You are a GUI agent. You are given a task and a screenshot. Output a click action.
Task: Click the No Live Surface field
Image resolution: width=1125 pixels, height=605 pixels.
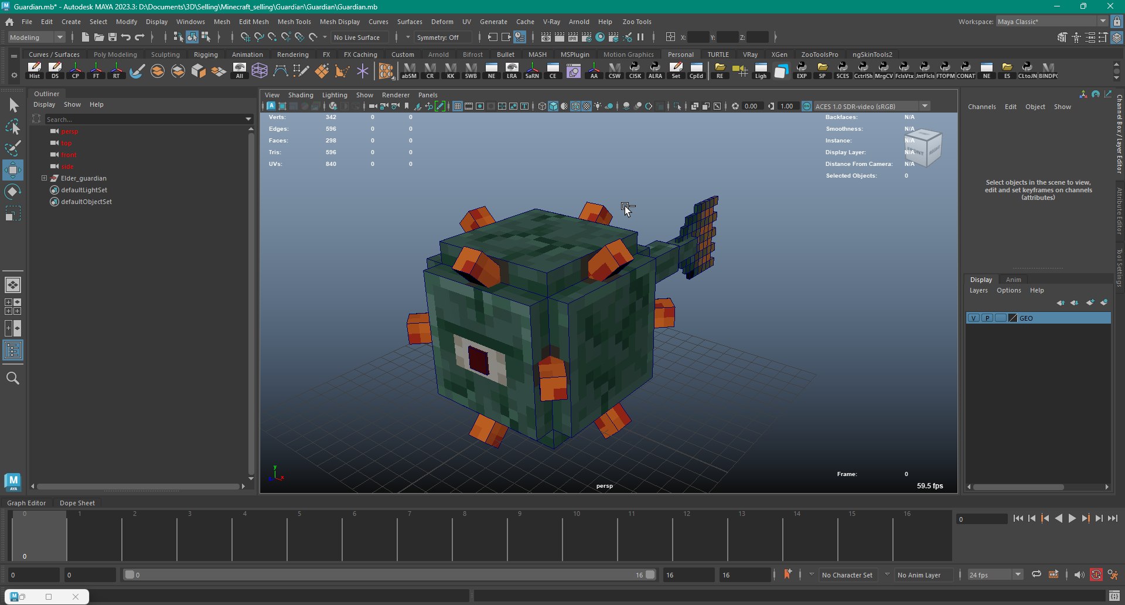(359, 38)
